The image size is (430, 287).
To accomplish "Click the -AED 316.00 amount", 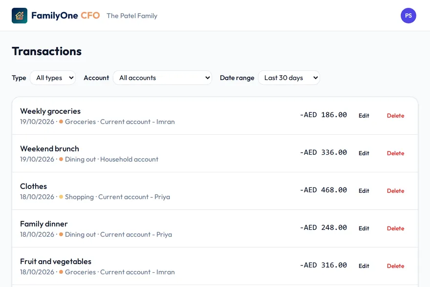I will tap(323, 265).
